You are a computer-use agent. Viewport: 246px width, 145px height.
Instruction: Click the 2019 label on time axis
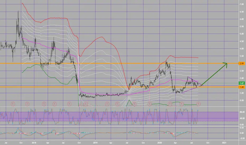[x=95, y=143]
